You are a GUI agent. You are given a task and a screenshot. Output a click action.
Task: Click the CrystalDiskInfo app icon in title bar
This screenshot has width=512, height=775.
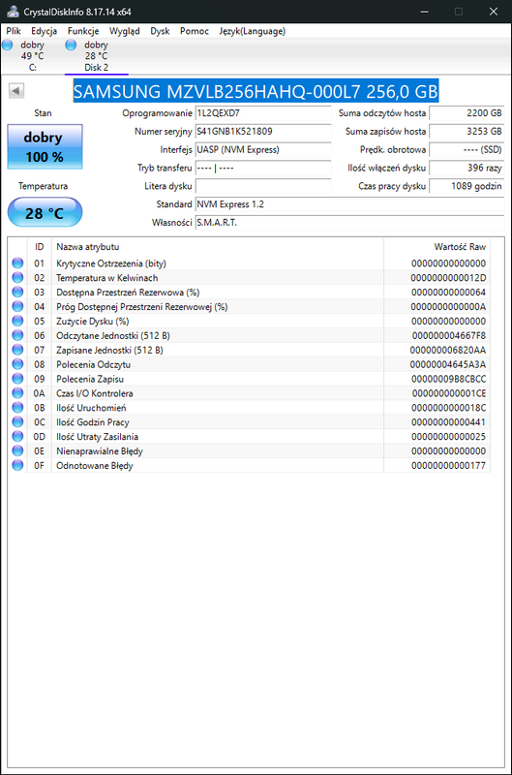(x=13, y=12)
